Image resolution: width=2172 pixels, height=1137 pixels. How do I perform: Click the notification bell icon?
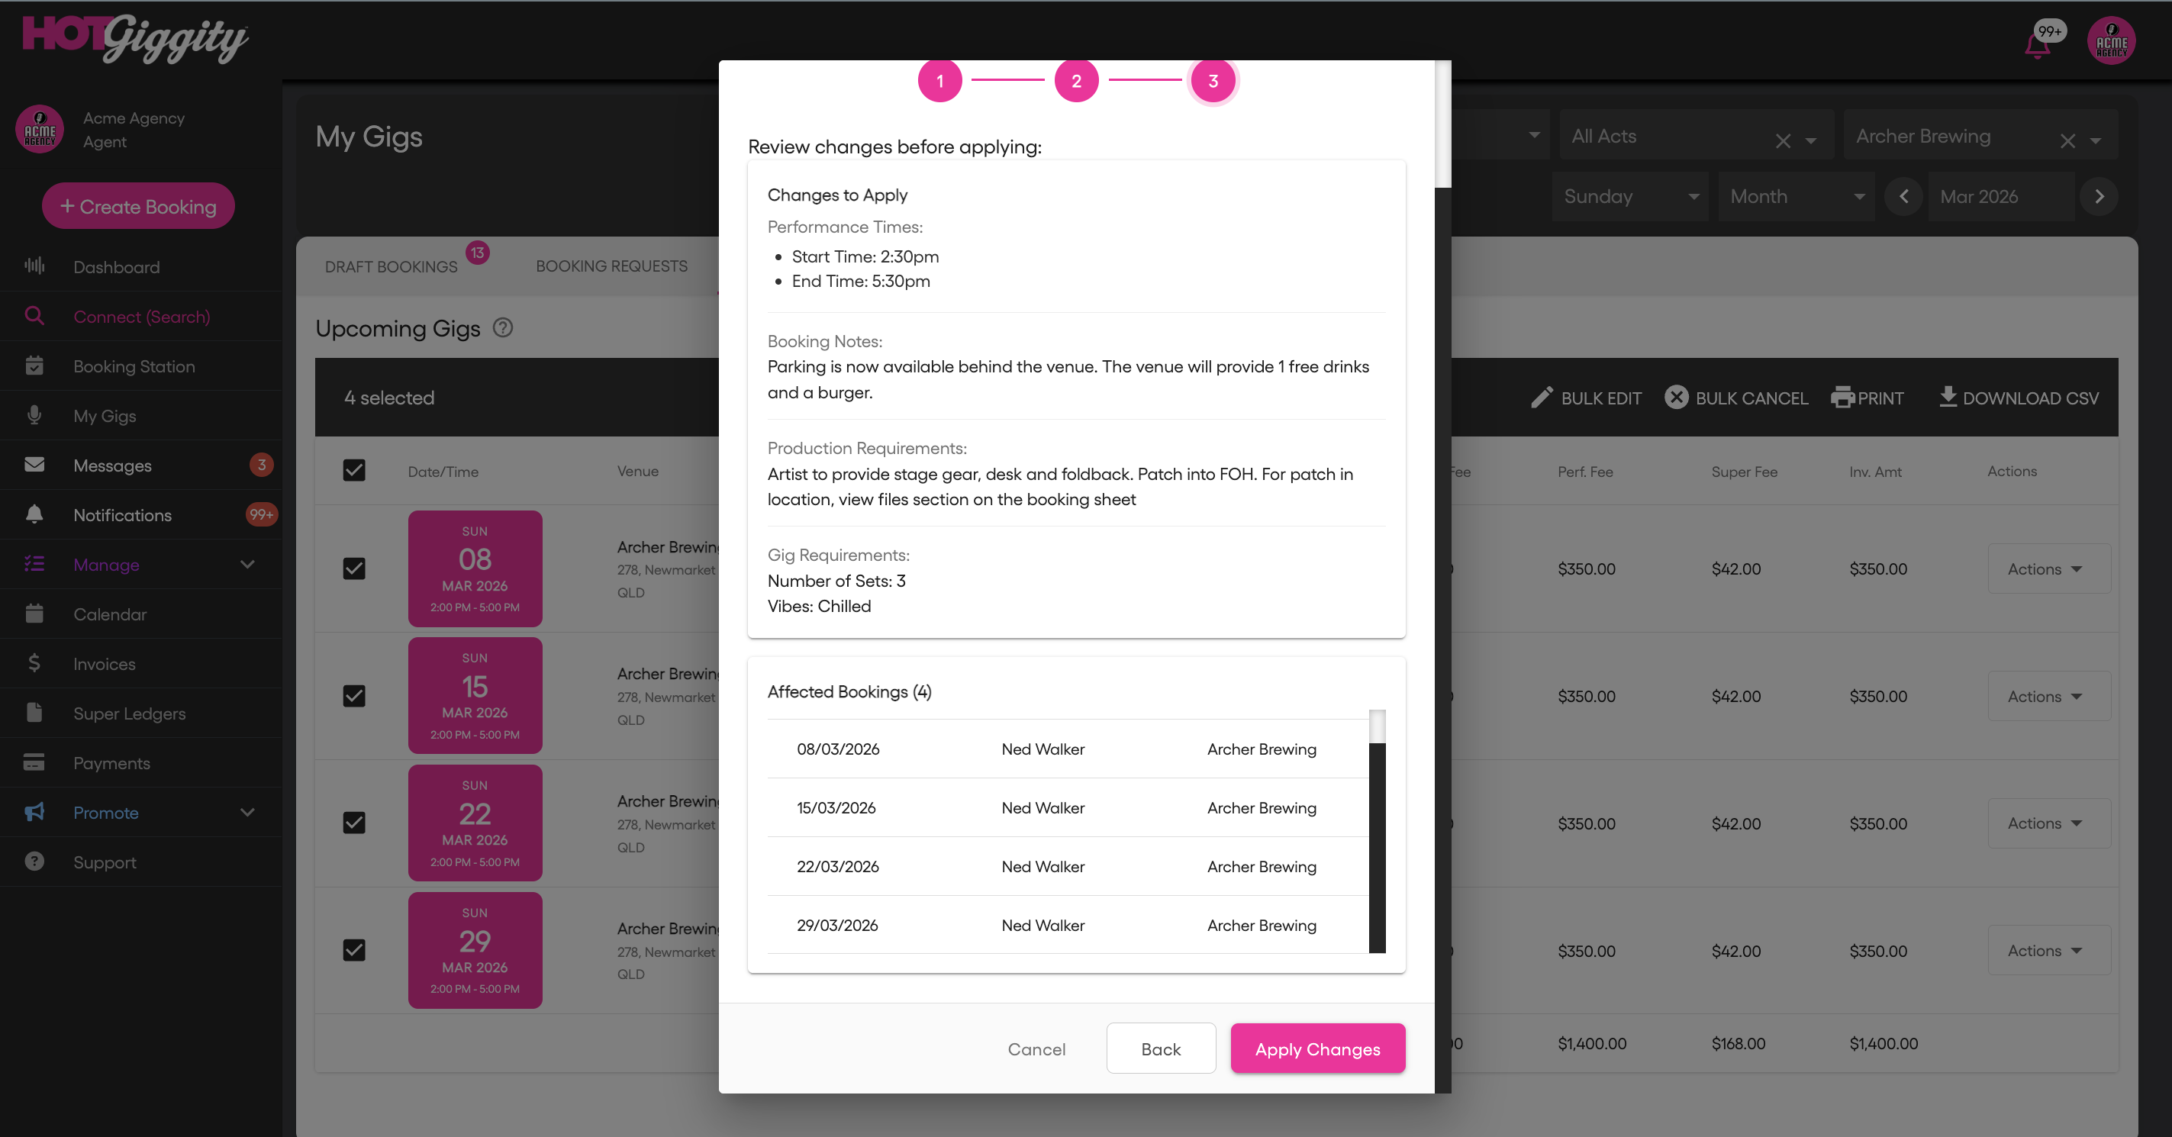pyautogui.click(x=2037, y=46)
